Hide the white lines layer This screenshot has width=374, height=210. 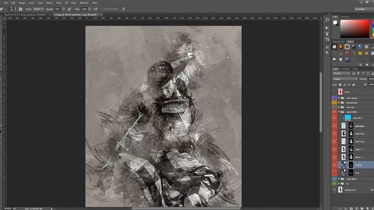point(334,134)
